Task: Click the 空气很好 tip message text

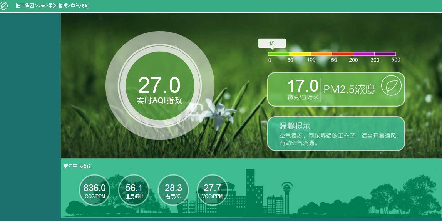Action: pos(339,139)
